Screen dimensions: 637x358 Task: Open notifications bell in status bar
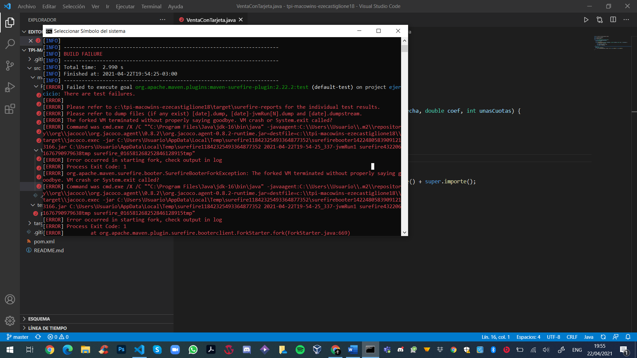(628, 337)
